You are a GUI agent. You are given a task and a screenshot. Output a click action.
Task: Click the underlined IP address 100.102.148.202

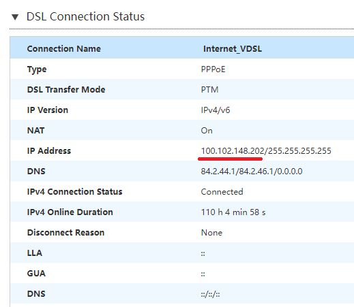point(233,151)
